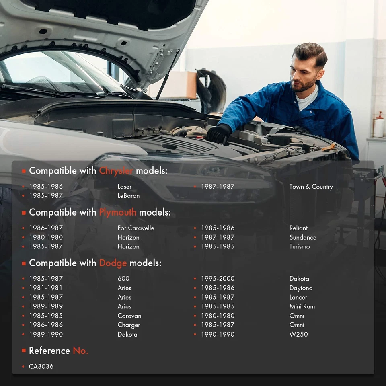This screenshot has width=386, height=386.
Task: Select the "Caravan" model name
Action: 129,316
